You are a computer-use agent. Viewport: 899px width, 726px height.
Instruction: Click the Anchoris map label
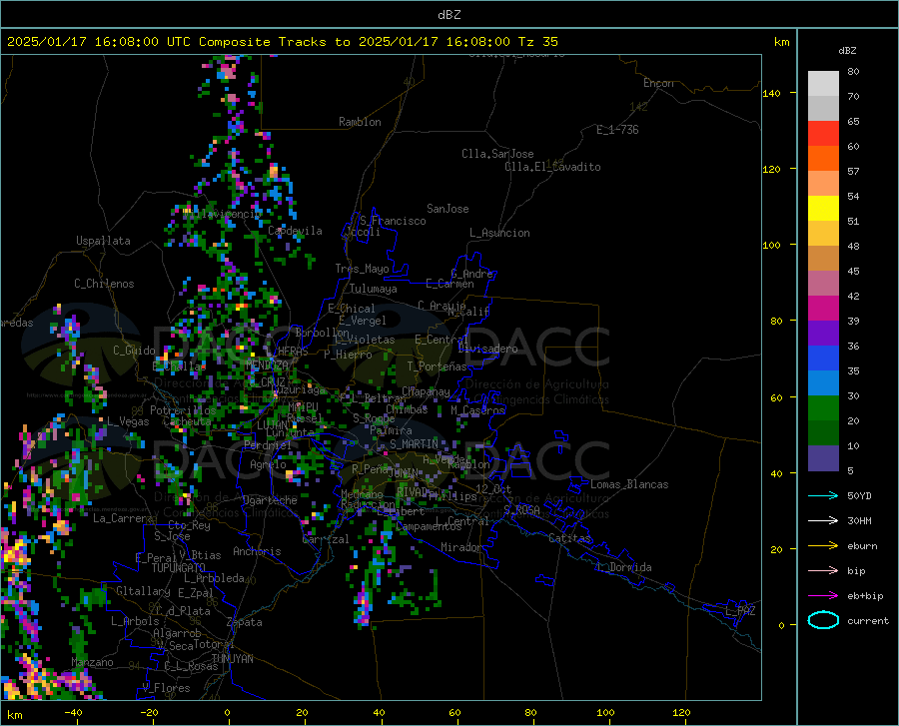click(x=257, y=551)
